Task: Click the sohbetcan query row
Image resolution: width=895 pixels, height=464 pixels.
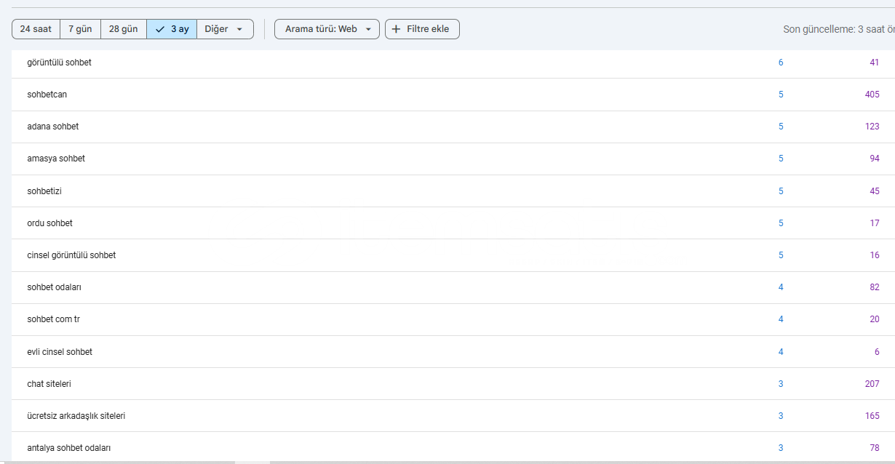Action: [453, 95]
